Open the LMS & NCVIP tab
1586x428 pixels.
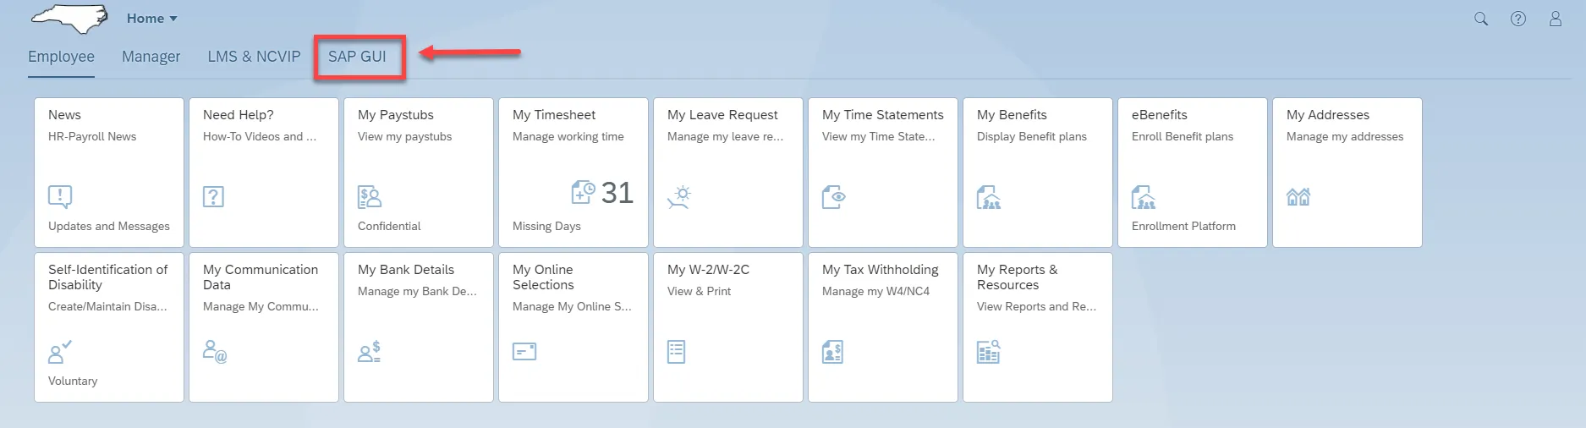[254, 57]
